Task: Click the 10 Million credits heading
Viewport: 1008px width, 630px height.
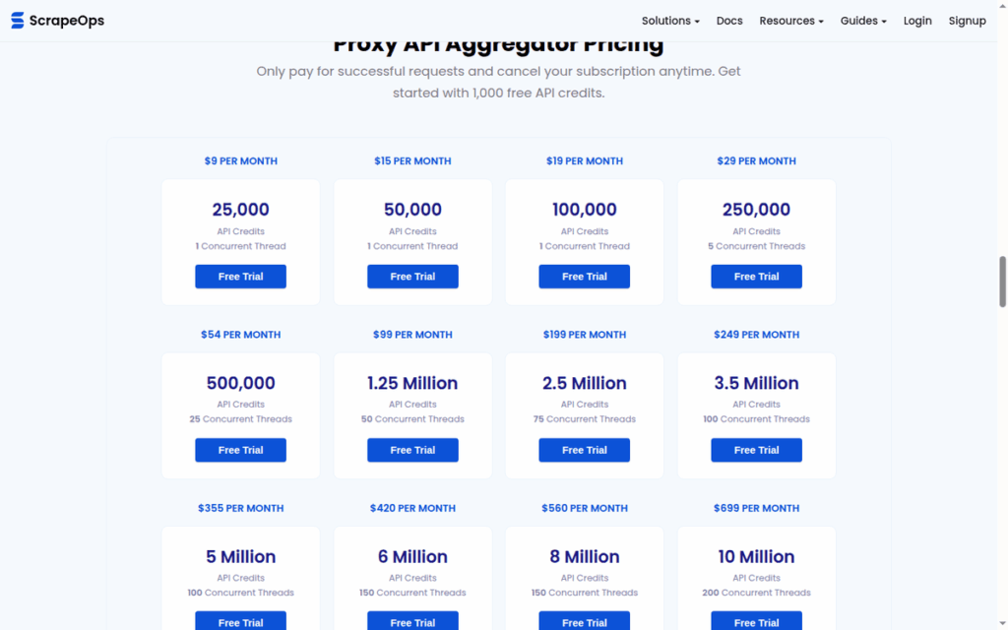Action: (757, 557)
